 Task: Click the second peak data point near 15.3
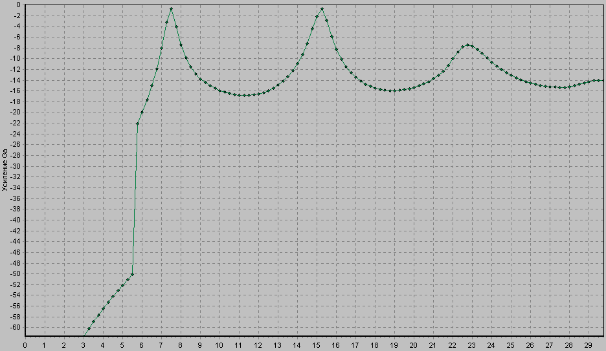pos(322,9)
